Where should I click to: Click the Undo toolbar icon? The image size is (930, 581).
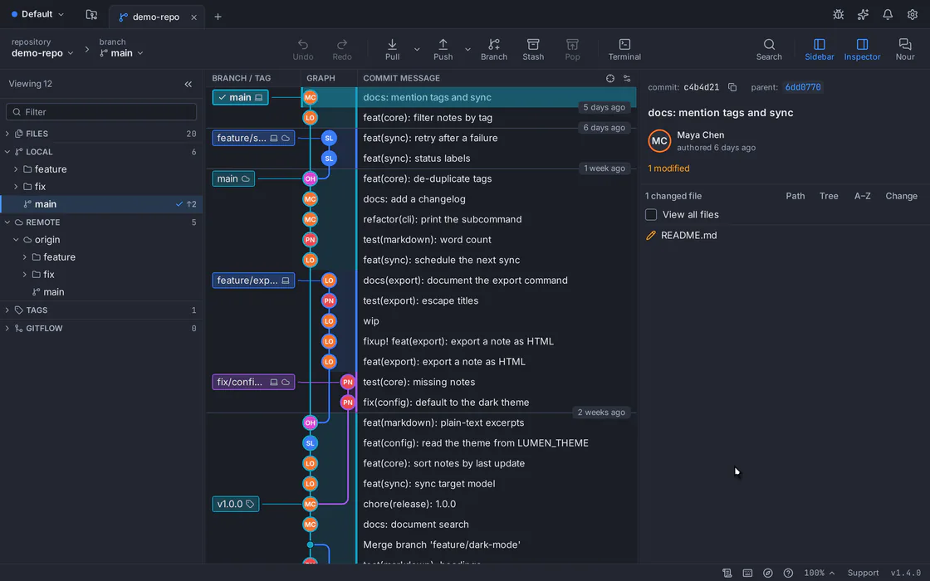(x=302, y=45)
